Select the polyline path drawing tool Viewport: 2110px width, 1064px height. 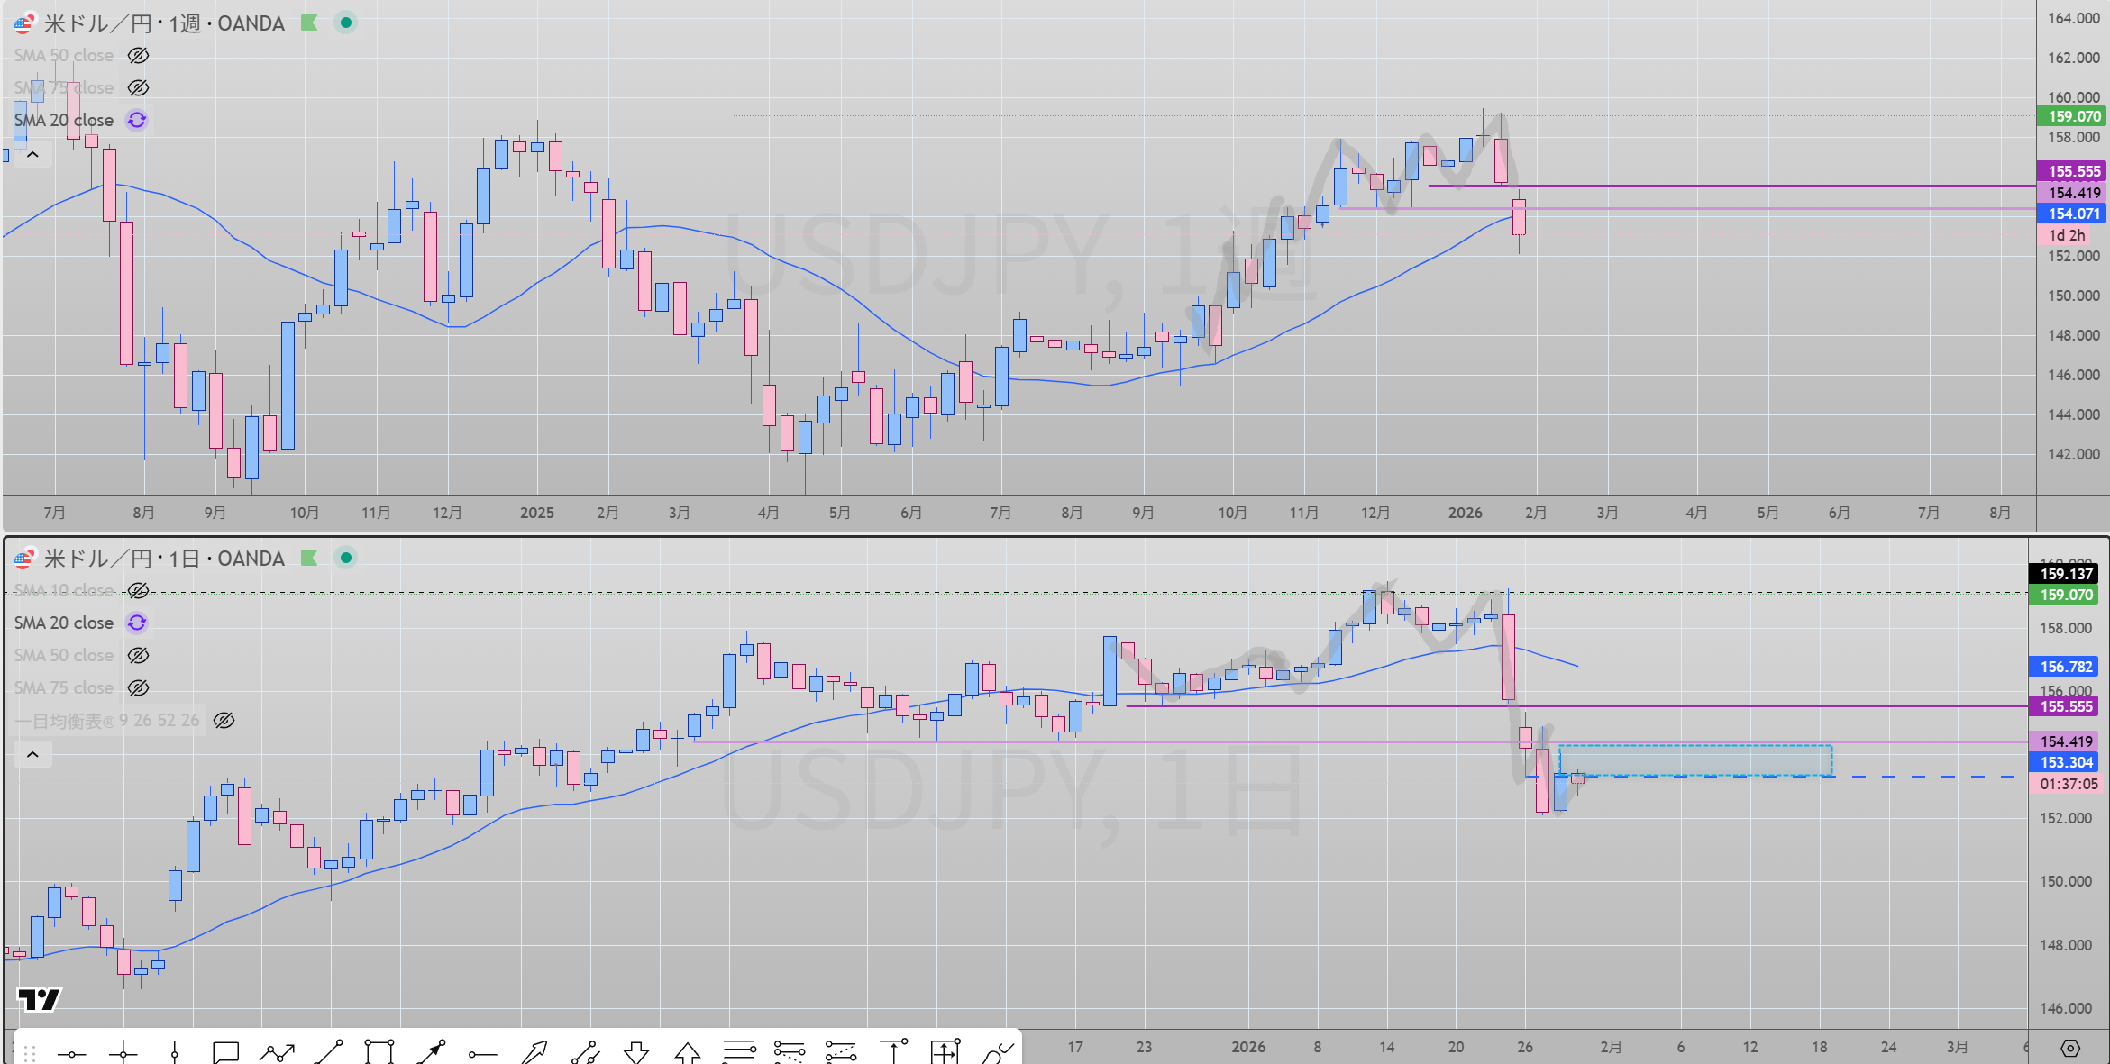pos(277,1052)
